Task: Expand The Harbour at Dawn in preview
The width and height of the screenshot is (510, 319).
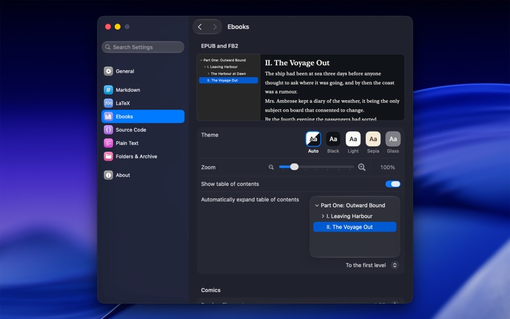Action: click(x=208, y=73)
